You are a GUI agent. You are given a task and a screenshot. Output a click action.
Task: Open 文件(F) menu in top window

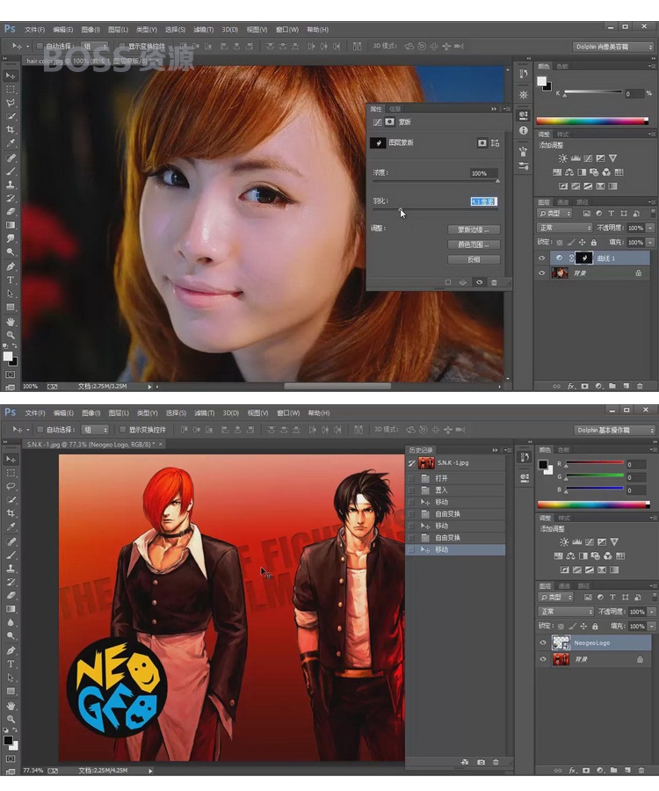pos(35,29)
